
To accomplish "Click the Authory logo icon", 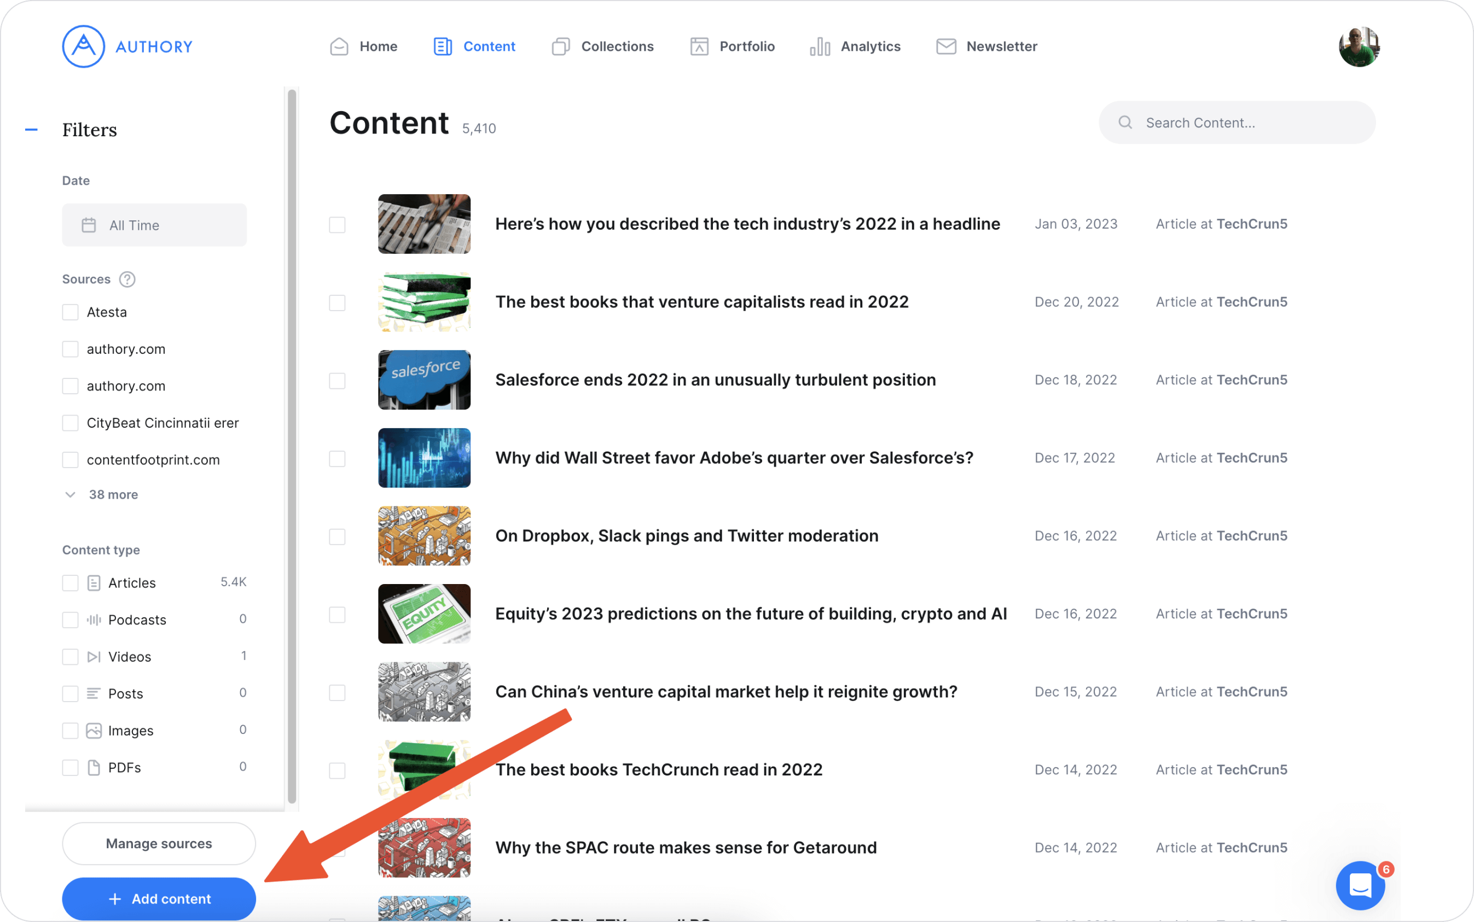I will pyautogui.click(x=84, y=46).
